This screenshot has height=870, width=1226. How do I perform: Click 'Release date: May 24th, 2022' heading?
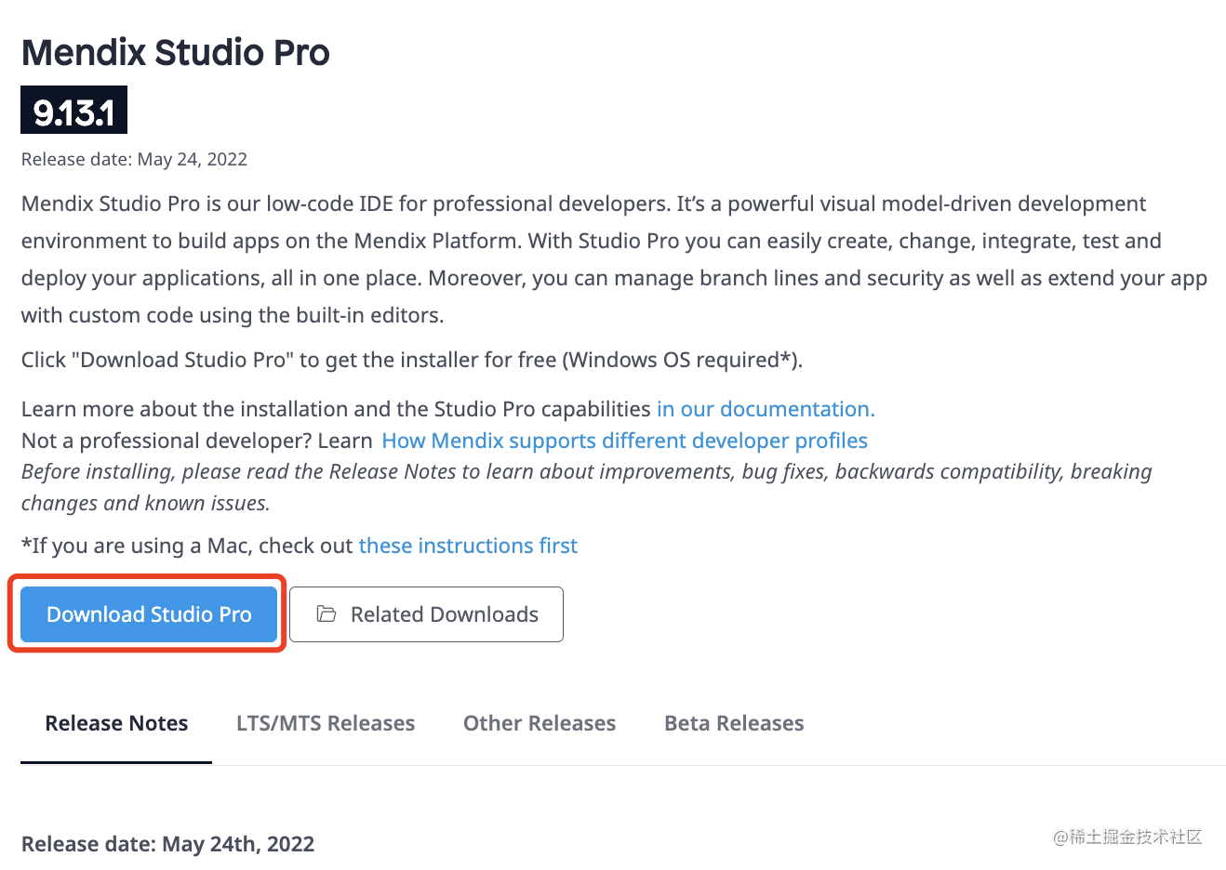pyautogui.click(x=167, y=844)
